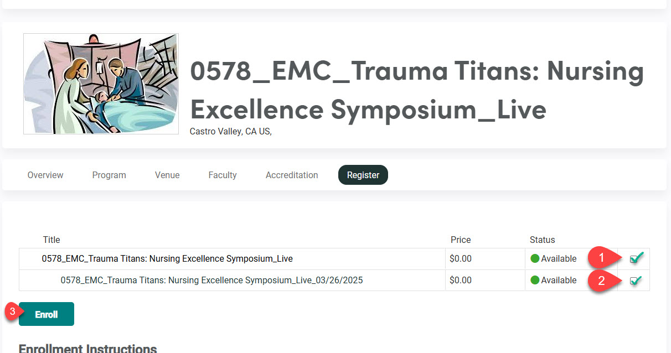Click the Symposium_Live course title in the first row

click(167, 258)
